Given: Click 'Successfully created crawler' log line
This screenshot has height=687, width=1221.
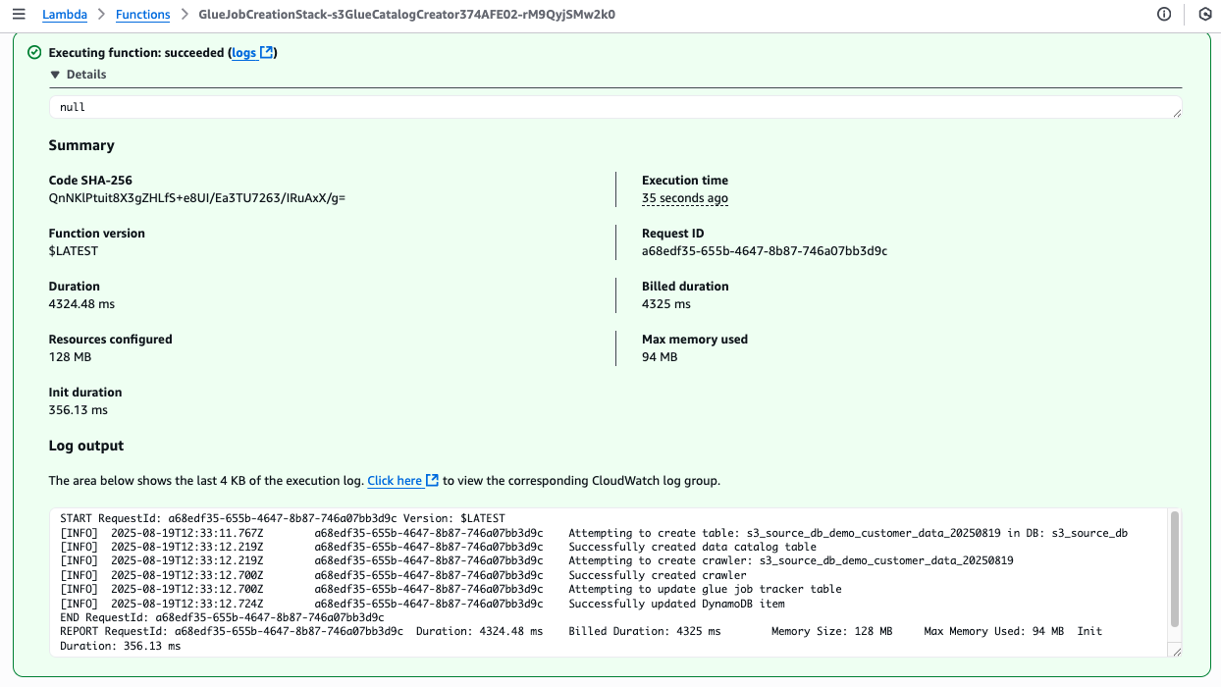Looking at the screenshot, I should 658,575.
